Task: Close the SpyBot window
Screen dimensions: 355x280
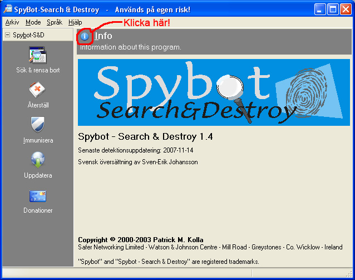Action: [x=346, y=9]
